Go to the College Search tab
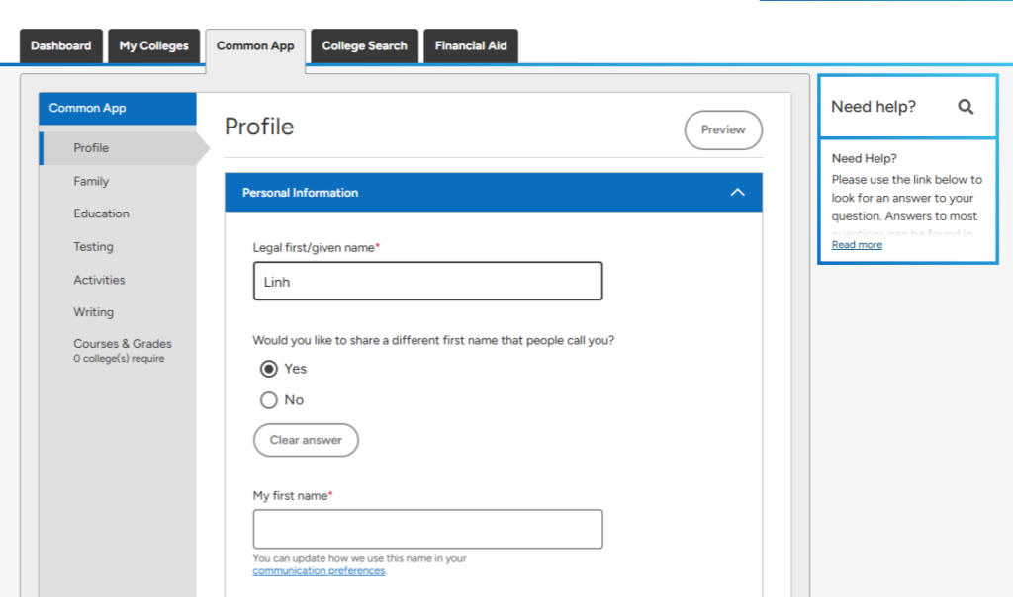 point(364,46)
